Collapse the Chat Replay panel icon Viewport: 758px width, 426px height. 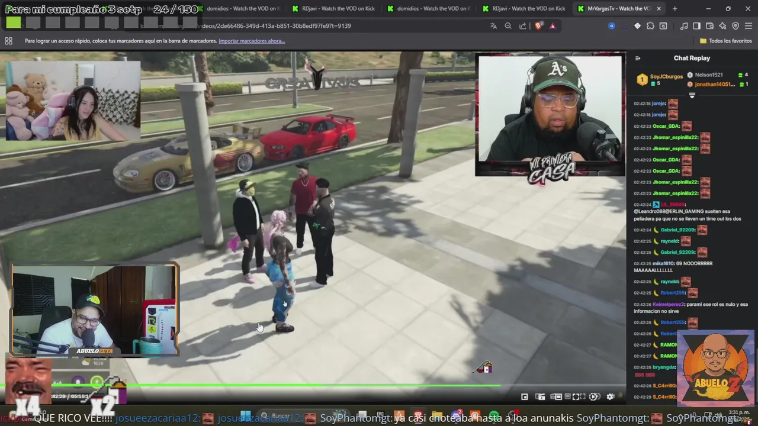tap(638, 58)
